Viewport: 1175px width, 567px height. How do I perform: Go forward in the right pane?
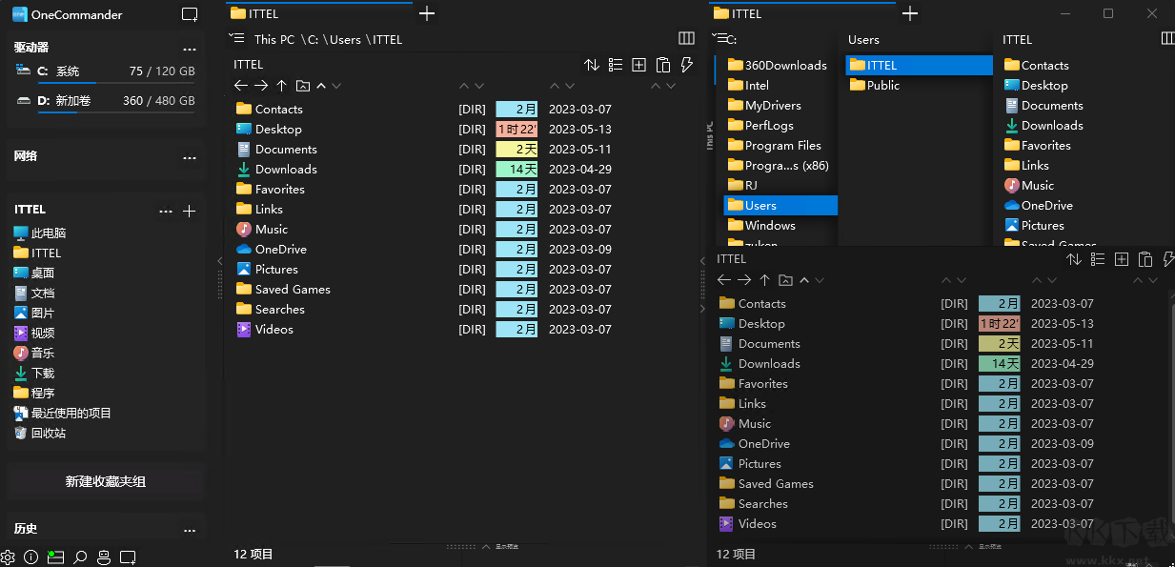(744, 280)
